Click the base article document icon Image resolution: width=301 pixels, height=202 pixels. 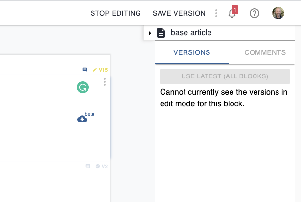pyautogui.click(x=161, y=33)
